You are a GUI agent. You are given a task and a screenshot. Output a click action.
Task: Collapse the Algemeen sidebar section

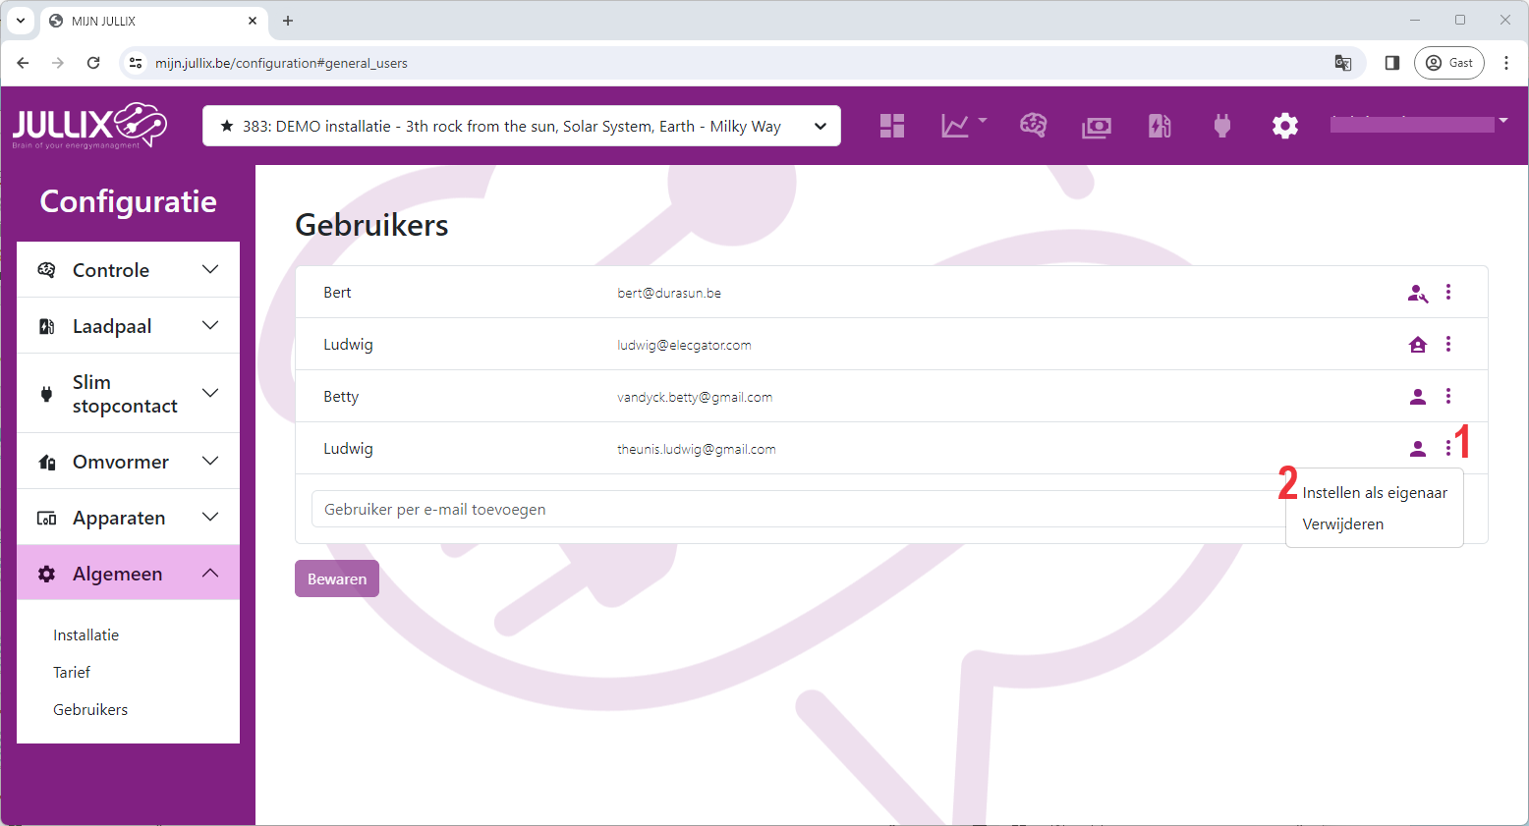128,574
